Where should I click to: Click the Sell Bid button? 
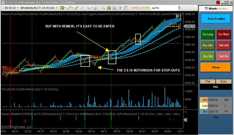tap(224, 56)
